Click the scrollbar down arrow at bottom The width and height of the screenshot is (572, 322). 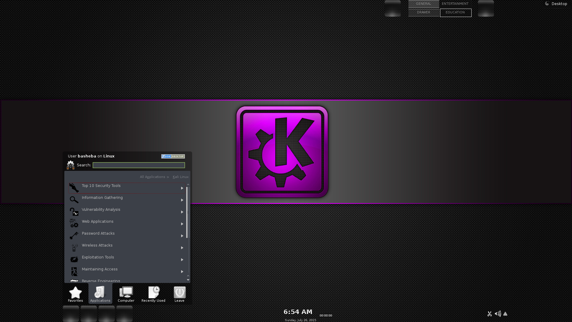tap(188, 280)
